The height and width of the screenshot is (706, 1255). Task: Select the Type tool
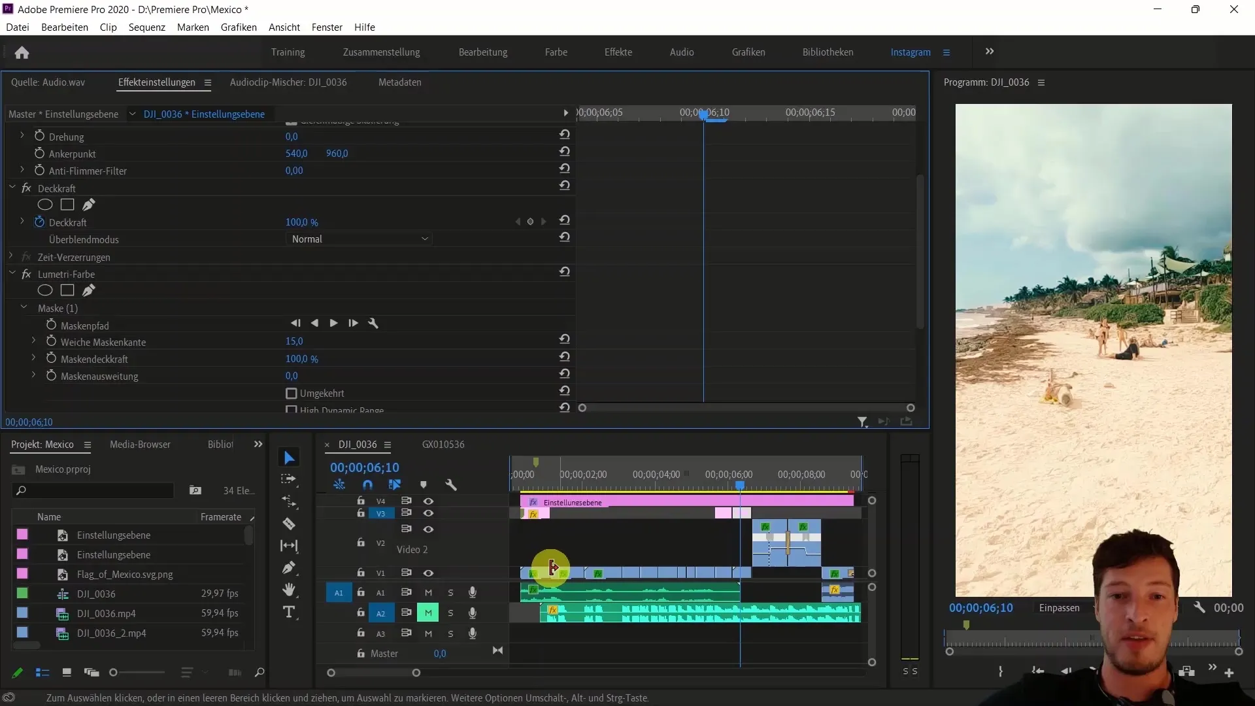(x=289, y=612)
